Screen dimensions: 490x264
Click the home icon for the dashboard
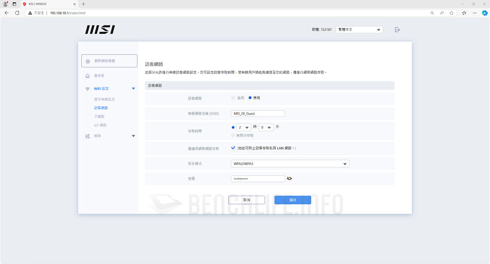pyautogui.click(x=88, y=76)
